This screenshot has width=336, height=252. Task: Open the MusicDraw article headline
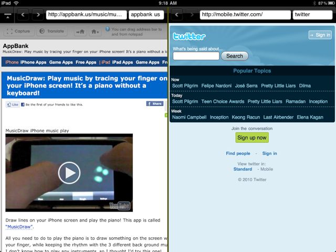click(87, 86)
